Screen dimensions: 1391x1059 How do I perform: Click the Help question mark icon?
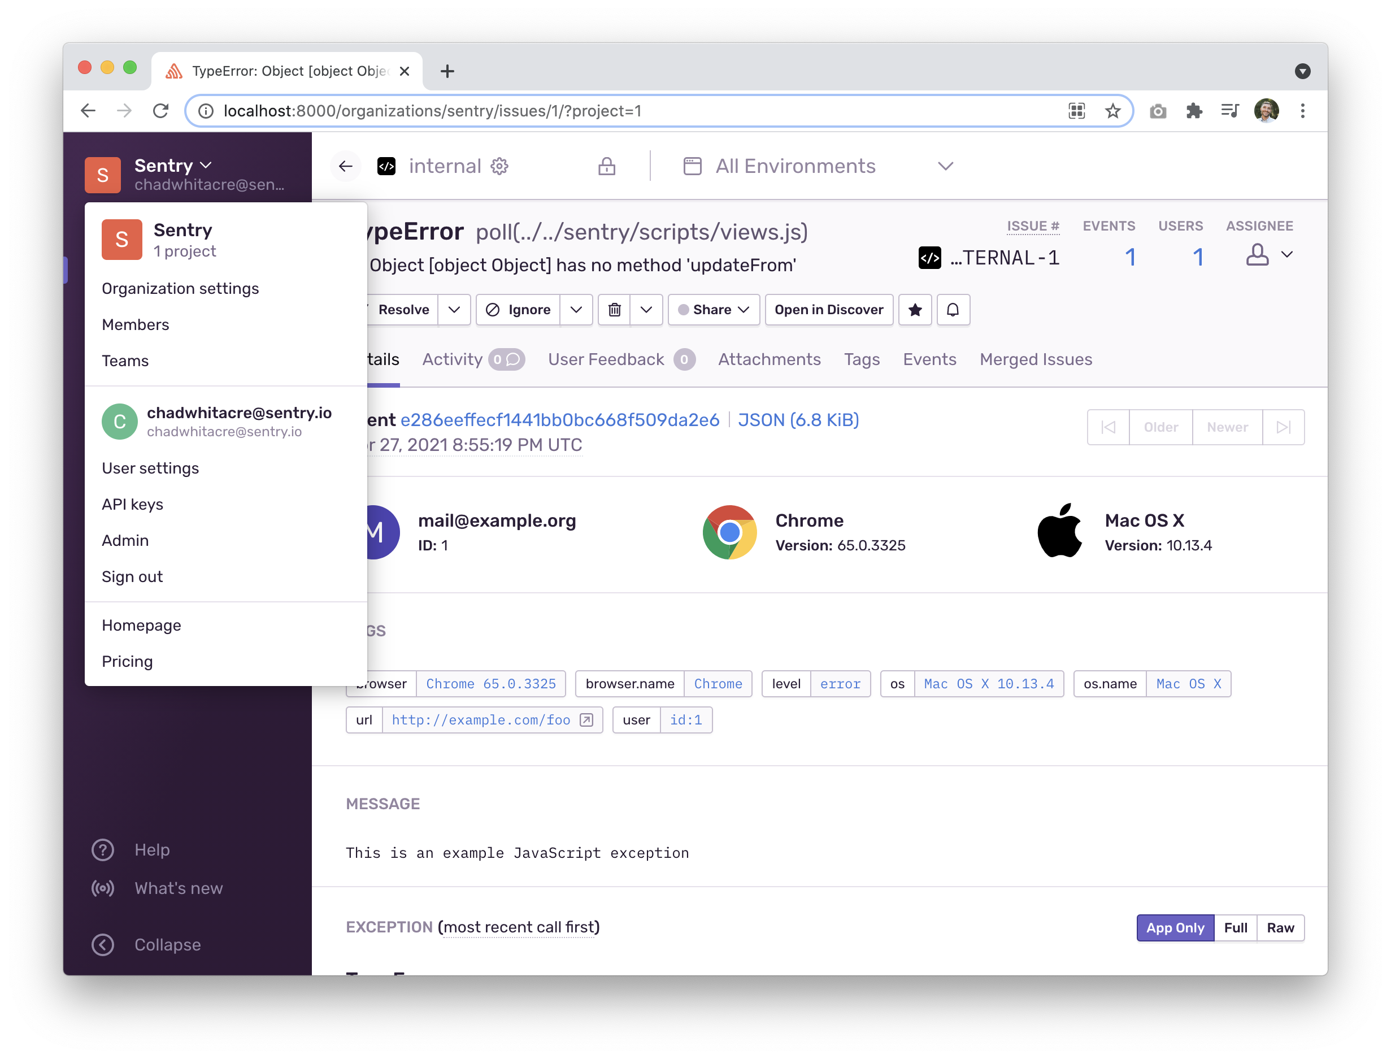(x=103, y=850)
